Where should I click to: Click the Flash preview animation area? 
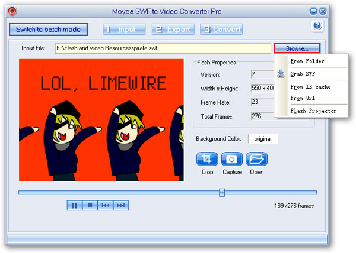101,120
